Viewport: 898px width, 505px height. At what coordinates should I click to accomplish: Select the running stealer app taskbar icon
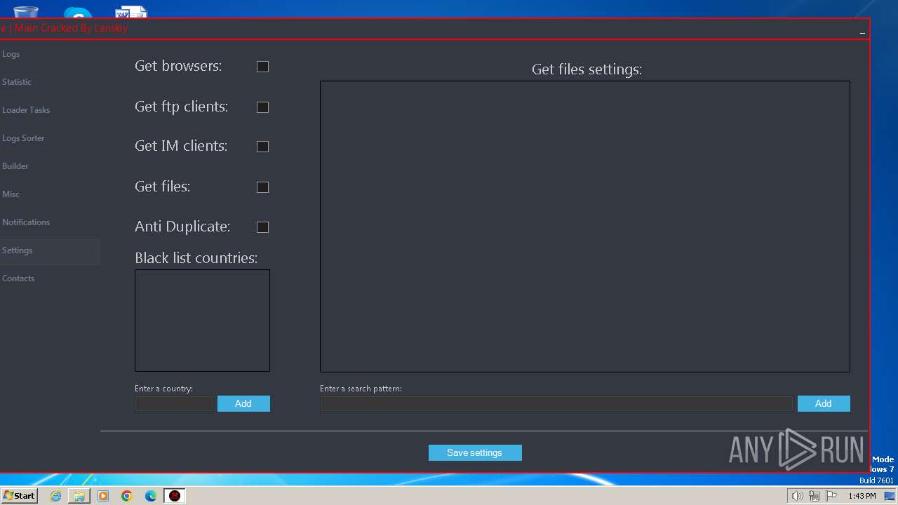[x=175, y=496]
